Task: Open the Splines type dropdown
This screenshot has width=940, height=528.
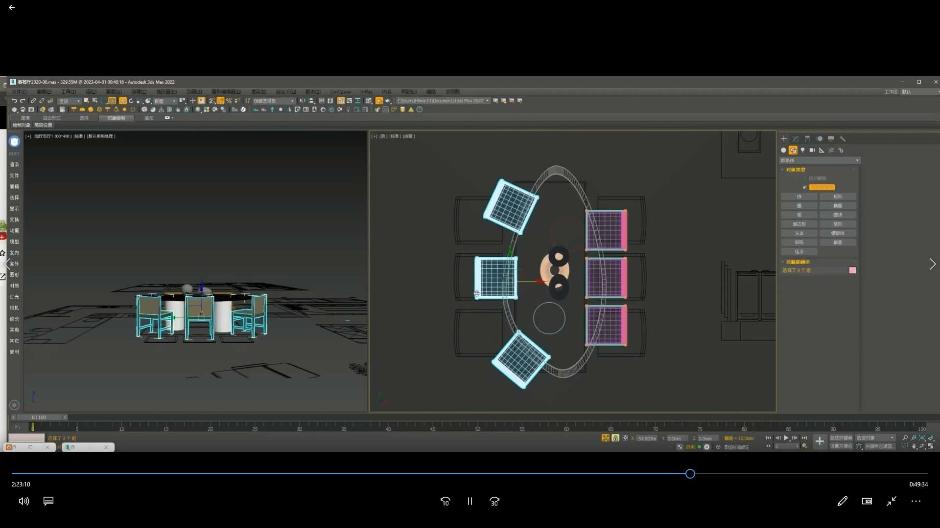Action: click(820, 160)
